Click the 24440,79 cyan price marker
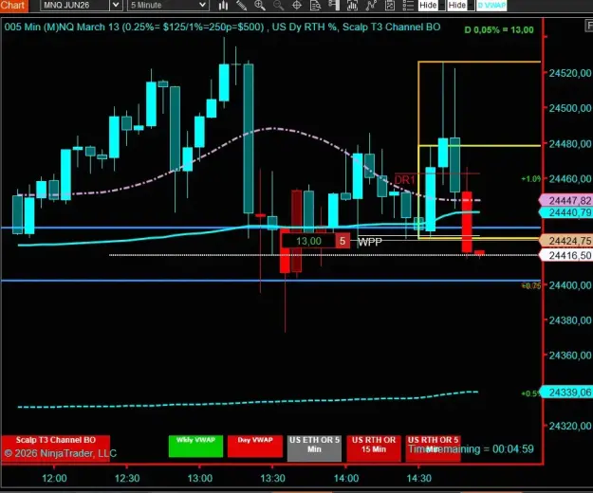The width and height of the screenshot is (593, 493). pyautogui.click(x=566, y=212)
